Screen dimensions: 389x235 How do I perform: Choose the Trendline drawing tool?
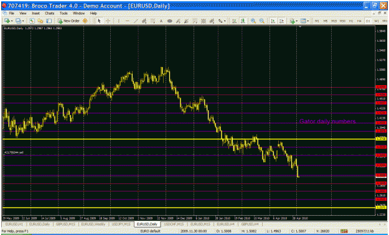[136, 21]
